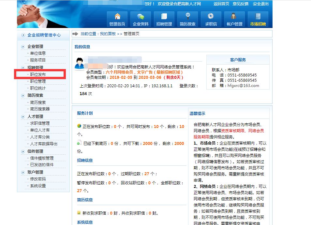Open 招聘管理 document icon in navigation
The width and height of the screenshot is (311, 225).
click(x=164, y=17)
